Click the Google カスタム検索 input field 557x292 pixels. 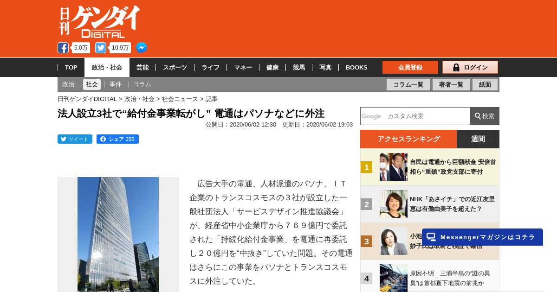click(415, 116)
